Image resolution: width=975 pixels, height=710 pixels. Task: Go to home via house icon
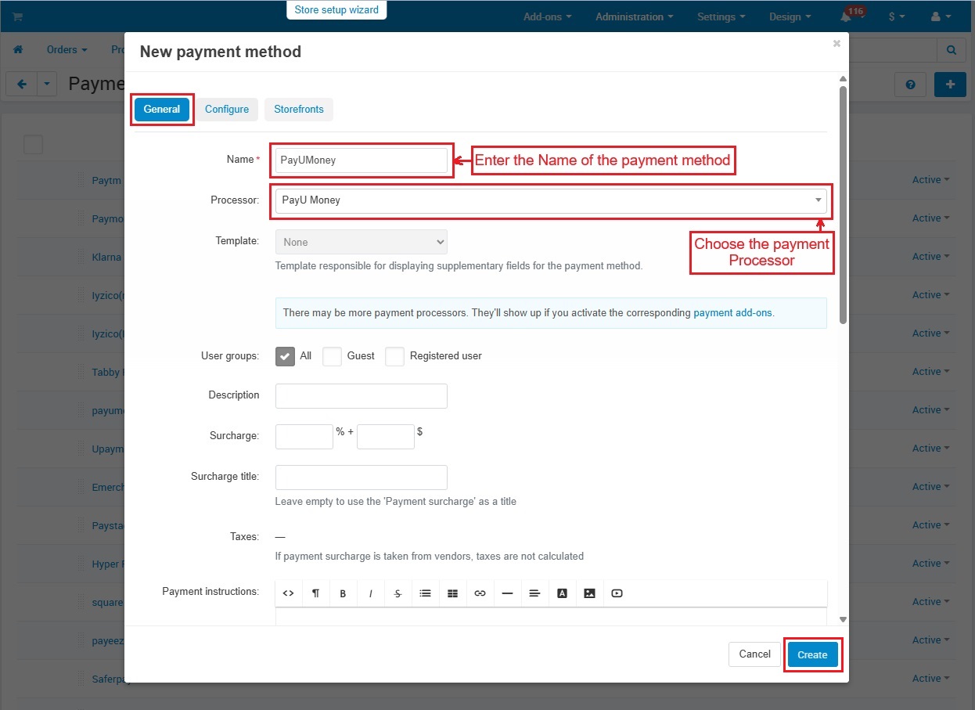pos(18,49)
